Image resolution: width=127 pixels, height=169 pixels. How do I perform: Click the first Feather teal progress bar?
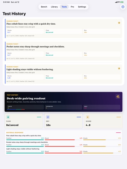coord(25,140)
